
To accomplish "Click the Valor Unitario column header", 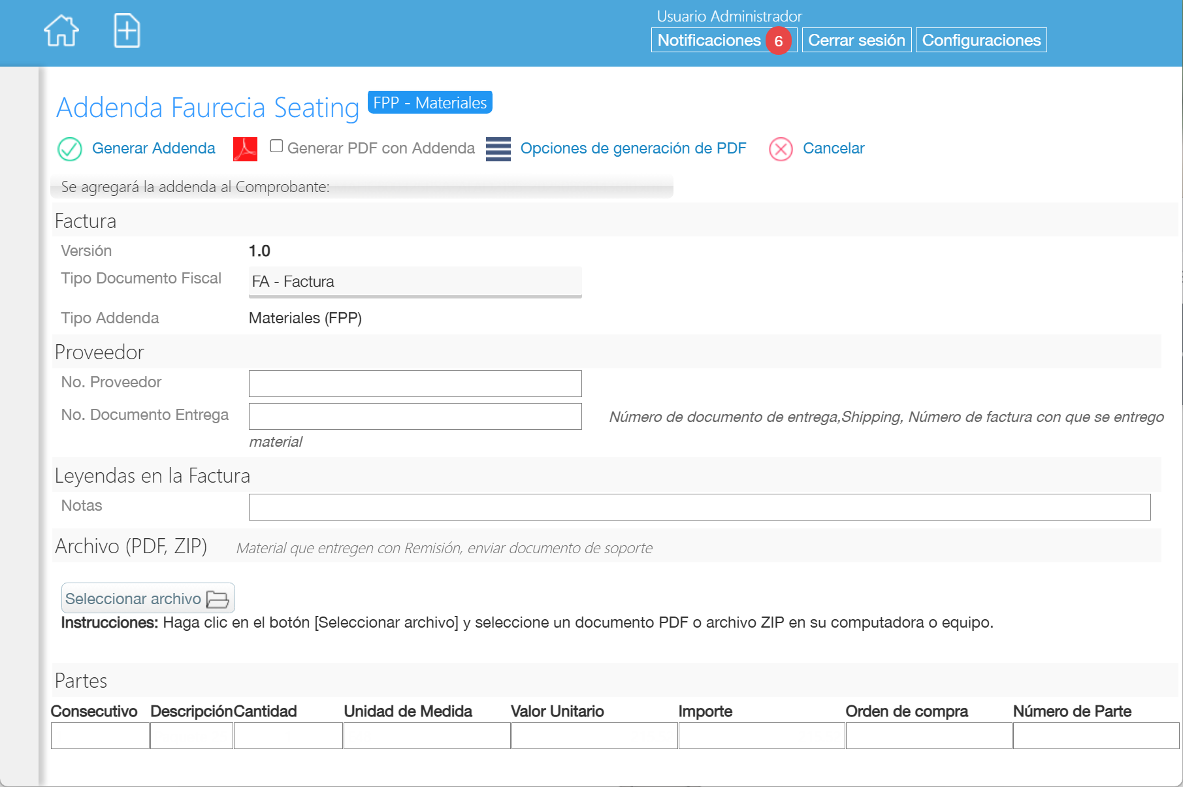I will pyautogui.click(x=557, y=711).
